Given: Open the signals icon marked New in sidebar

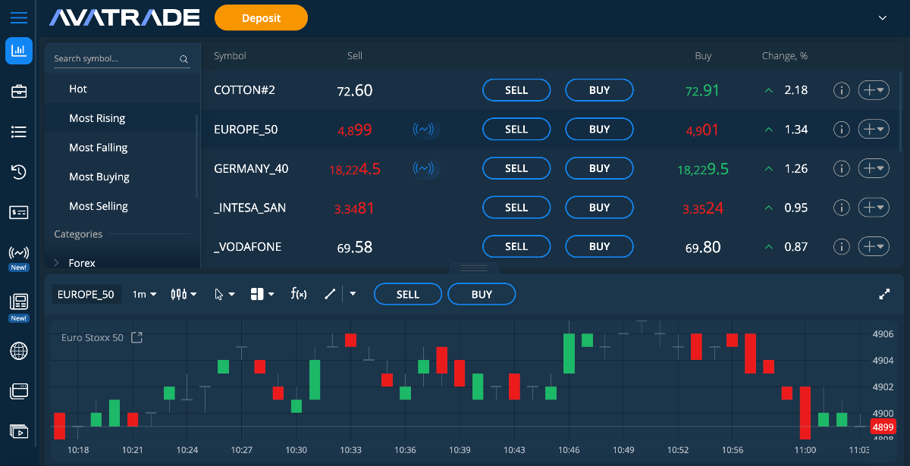Looking at the screenshot, I should point(18,253).
